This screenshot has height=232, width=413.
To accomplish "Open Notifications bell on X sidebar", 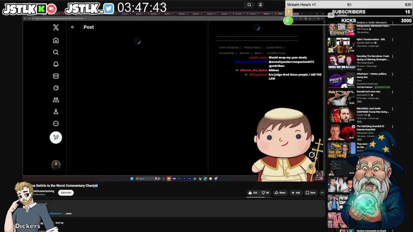I will (56, 64).
